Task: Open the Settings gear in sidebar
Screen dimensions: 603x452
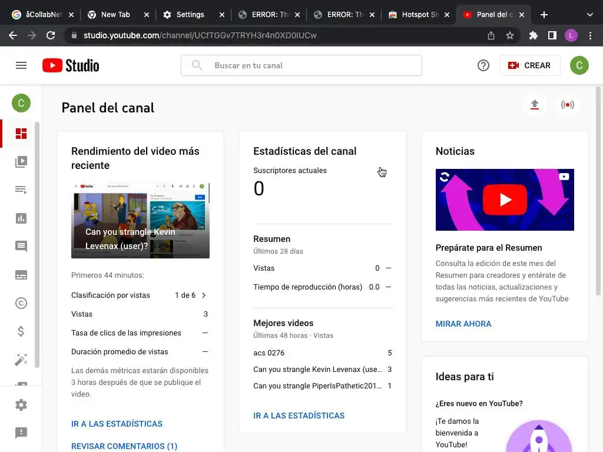Action: click(21, 405)
